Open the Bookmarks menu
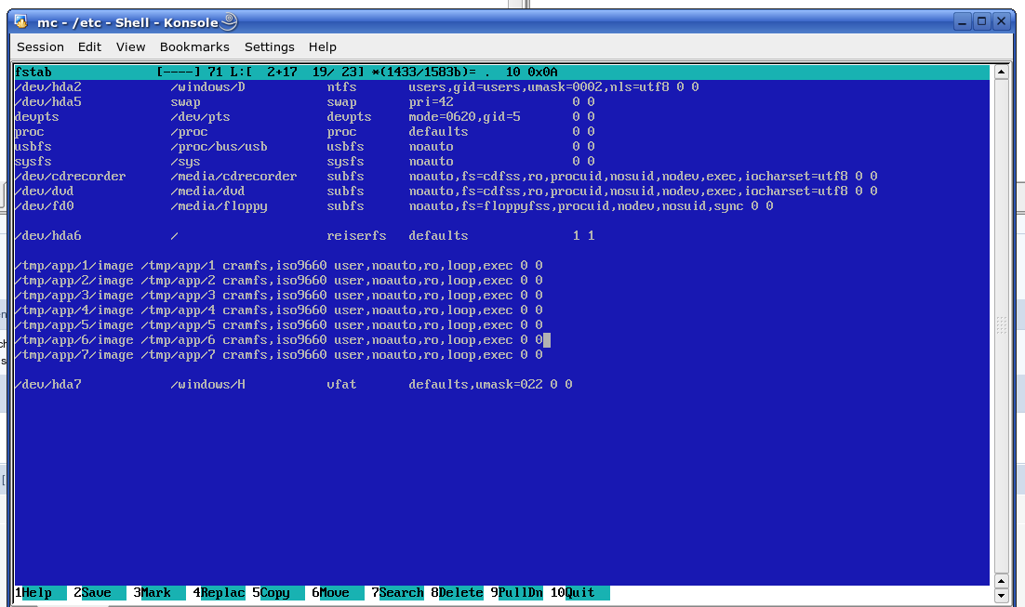1025x607 pixels. tap(194, 47)
